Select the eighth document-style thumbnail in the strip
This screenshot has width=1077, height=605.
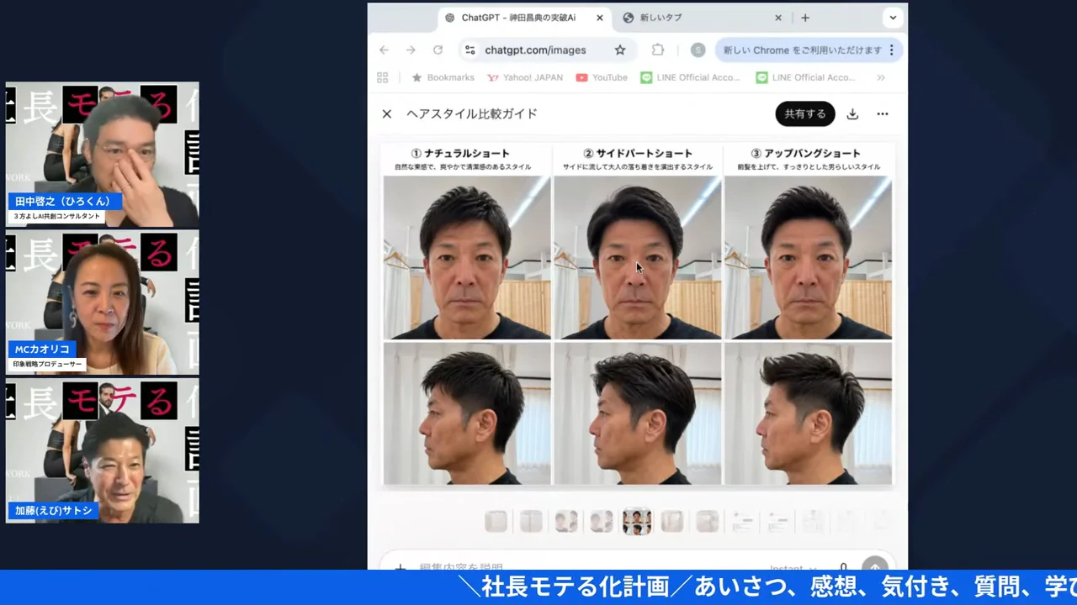[742, 522]
